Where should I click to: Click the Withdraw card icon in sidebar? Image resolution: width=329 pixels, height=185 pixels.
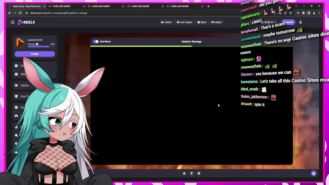16,74
